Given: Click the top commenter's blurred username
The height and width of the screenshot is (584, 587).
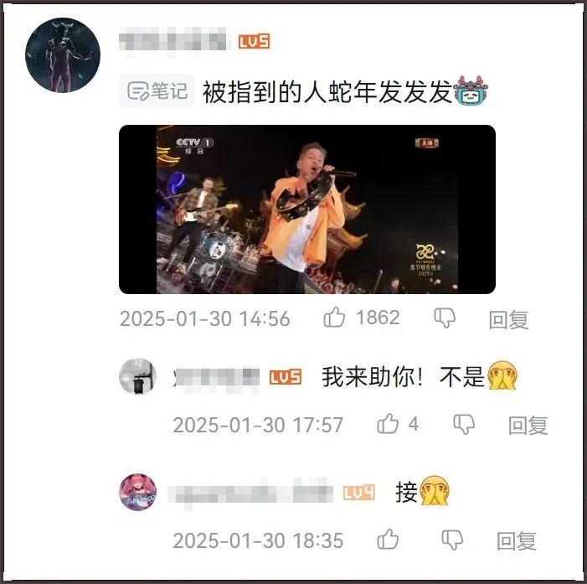Looking at the screenshot, I should pyautogui.click(x=172, y=40).
